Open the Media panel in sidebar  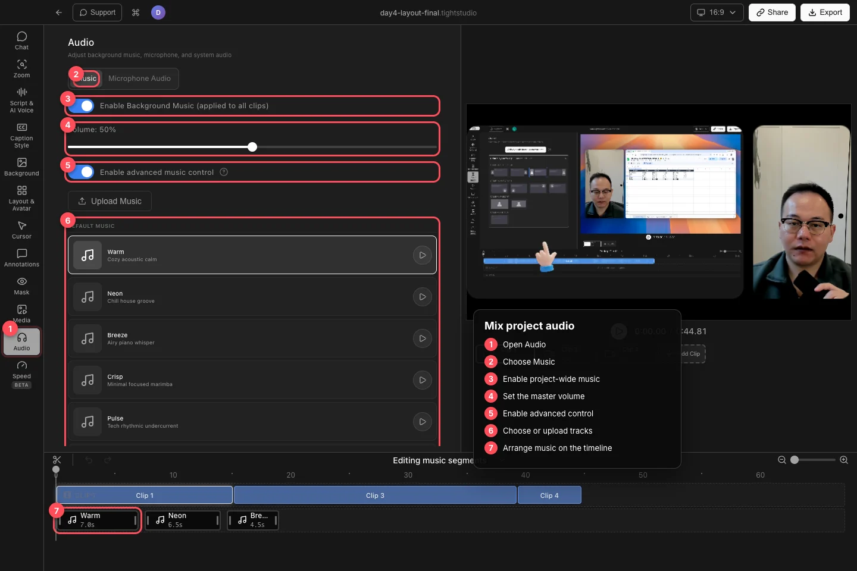[22, 313]
